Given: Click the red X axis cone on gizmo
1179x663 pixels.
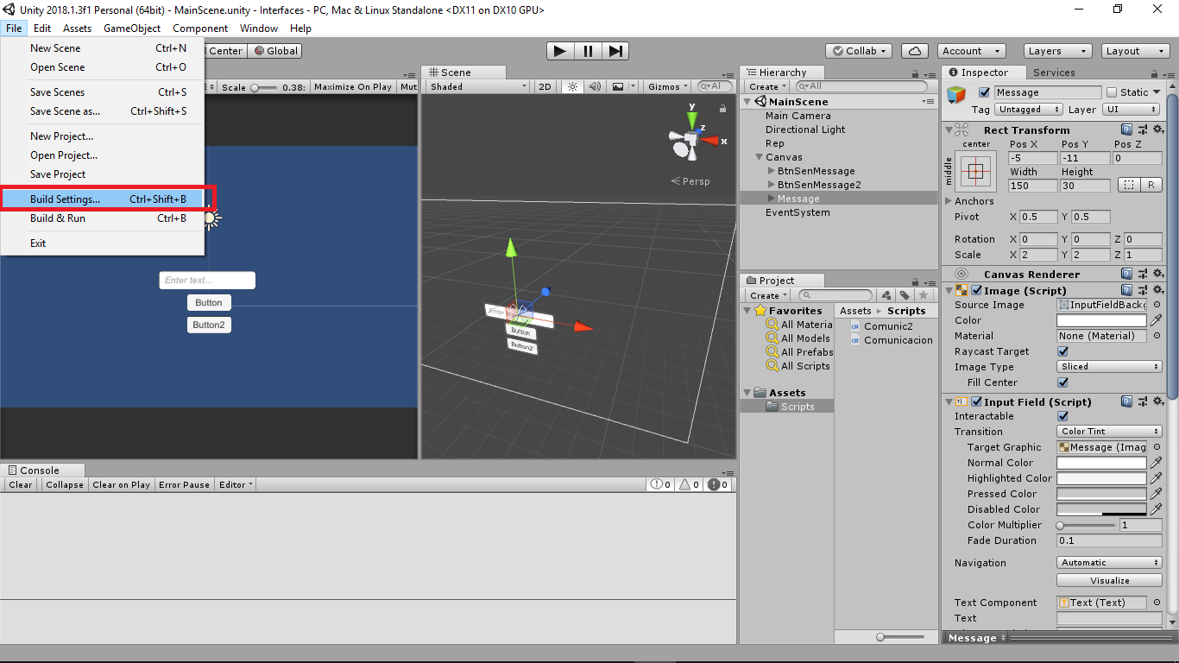Looking at the screenshot, I should pos(709,141).
